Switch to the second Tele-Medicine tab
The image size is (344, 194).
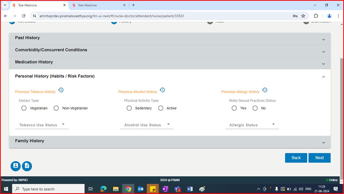[x=99, y=5]
